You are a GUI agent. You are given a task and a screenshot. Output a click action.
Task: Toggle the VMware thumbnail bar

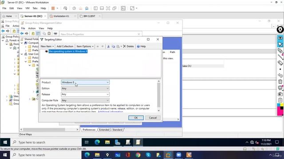tap(102, 8)
